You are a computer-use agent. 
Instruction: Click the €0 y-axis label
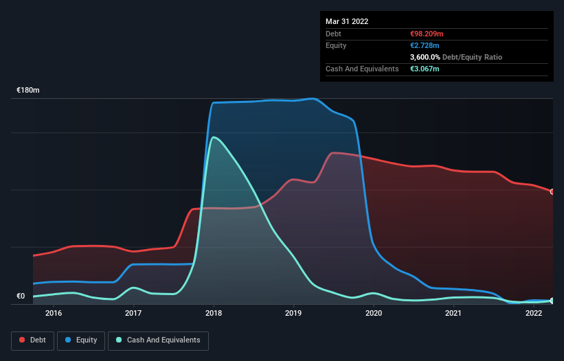21,296
